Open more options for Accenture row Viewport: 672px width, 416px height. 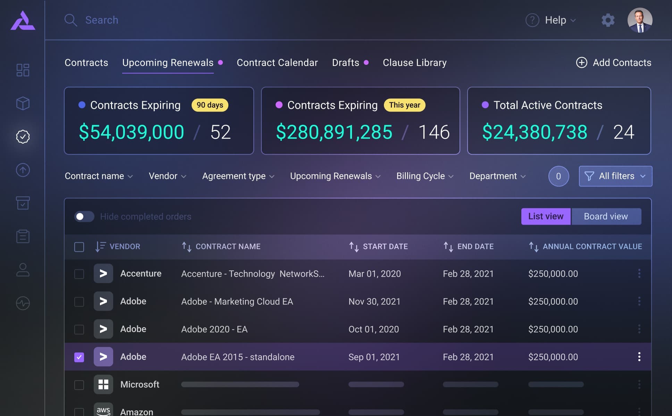(639, 274)
